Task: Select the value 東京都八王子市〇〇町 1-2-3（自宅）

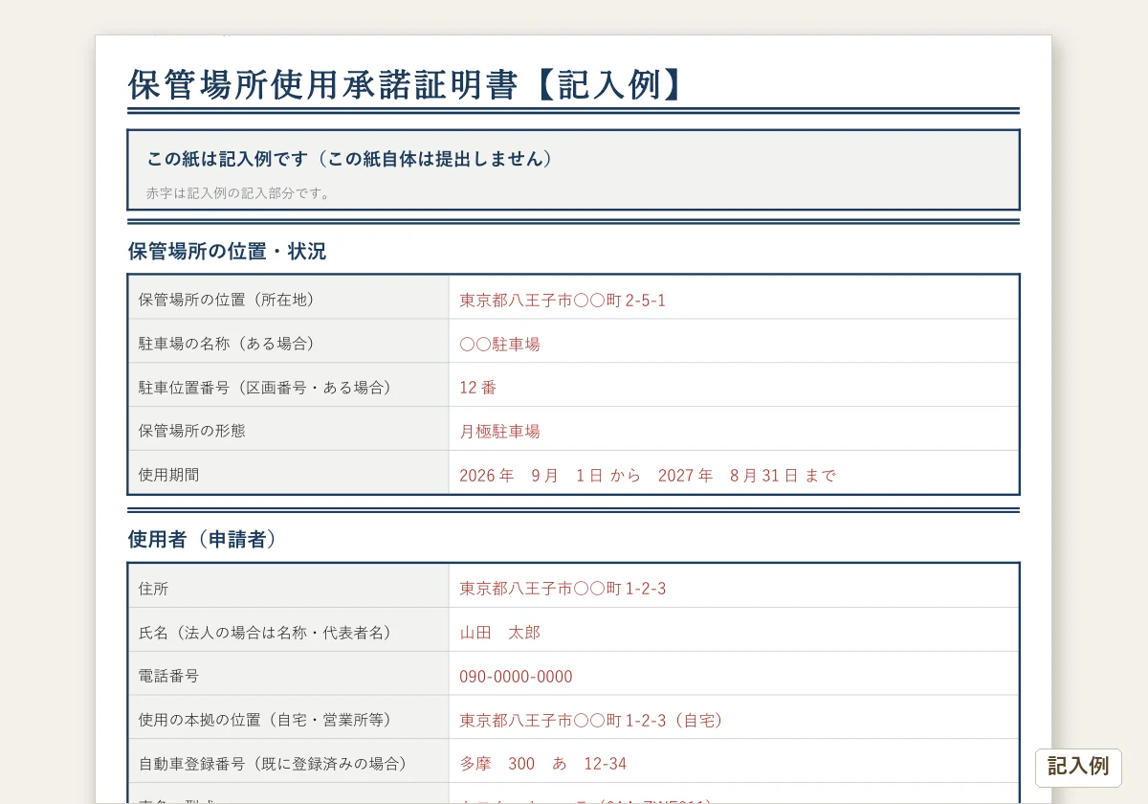Action: click(x=591, y=721)
